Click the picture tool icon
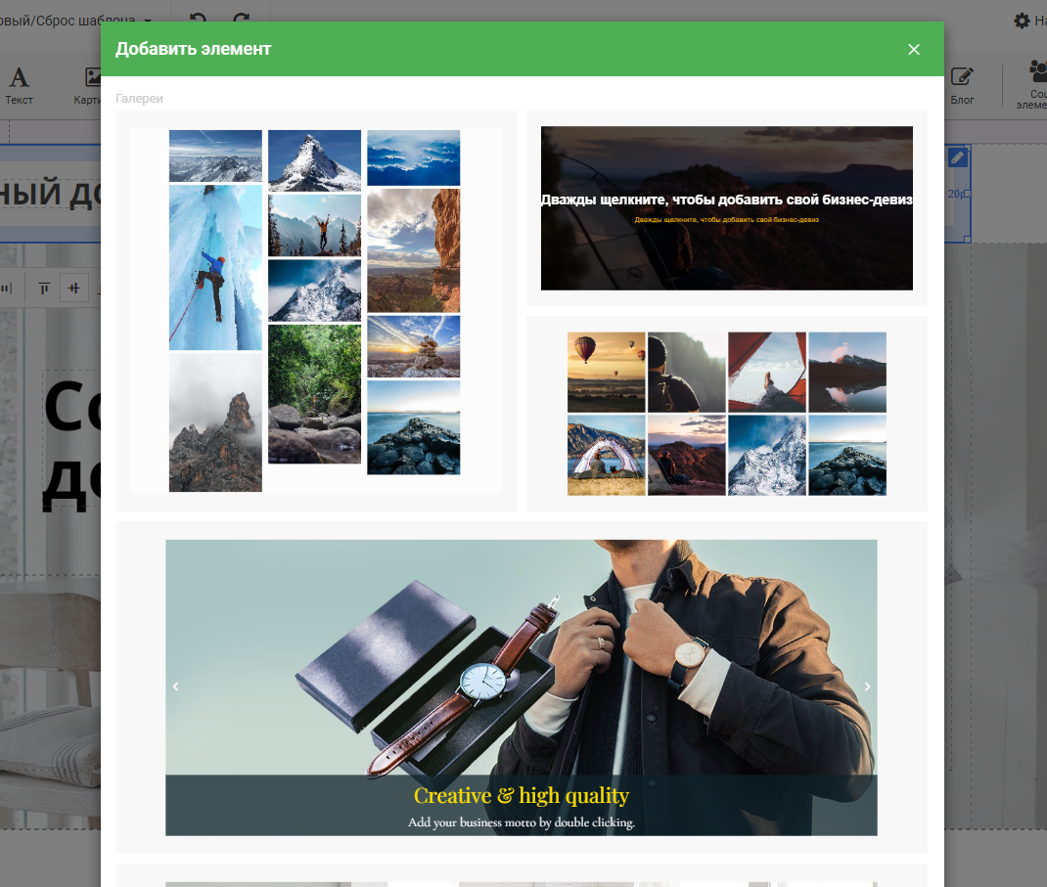 tap(93, 78)
